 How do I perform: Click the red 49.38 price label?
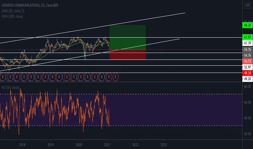point(248,73)
